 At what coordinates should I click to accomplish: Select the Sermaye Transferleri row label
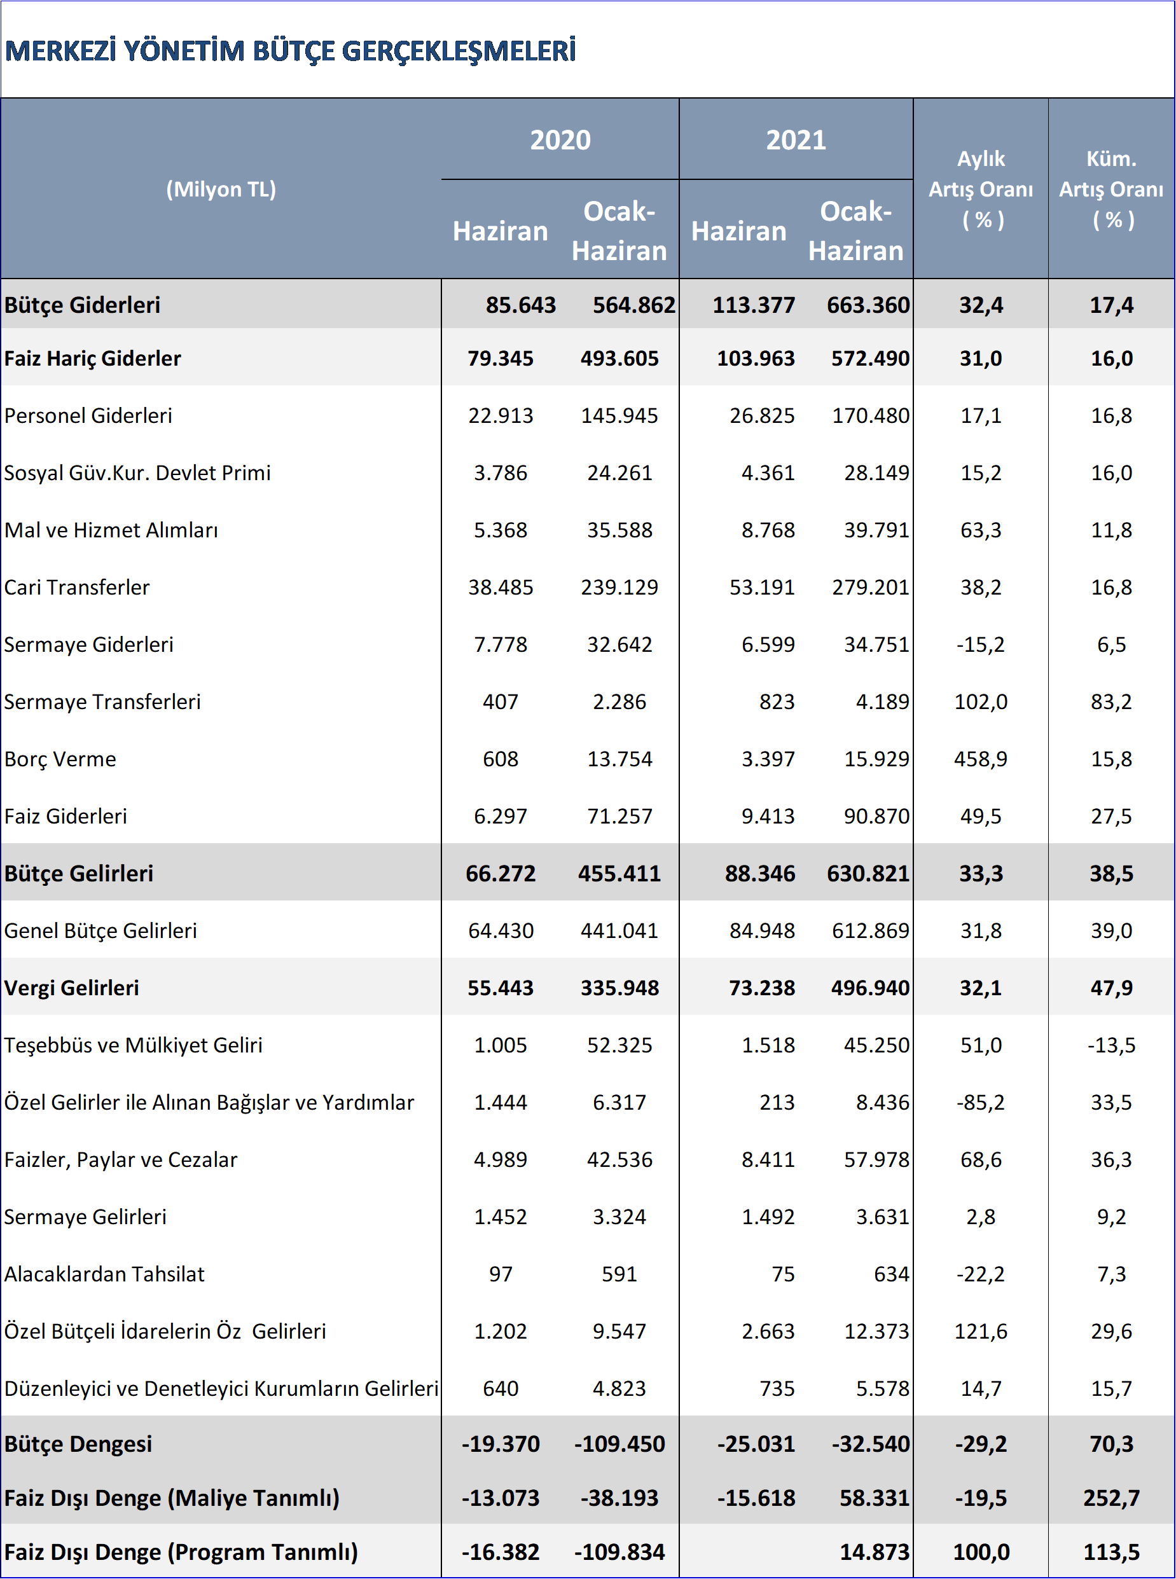tap(102, 702)
